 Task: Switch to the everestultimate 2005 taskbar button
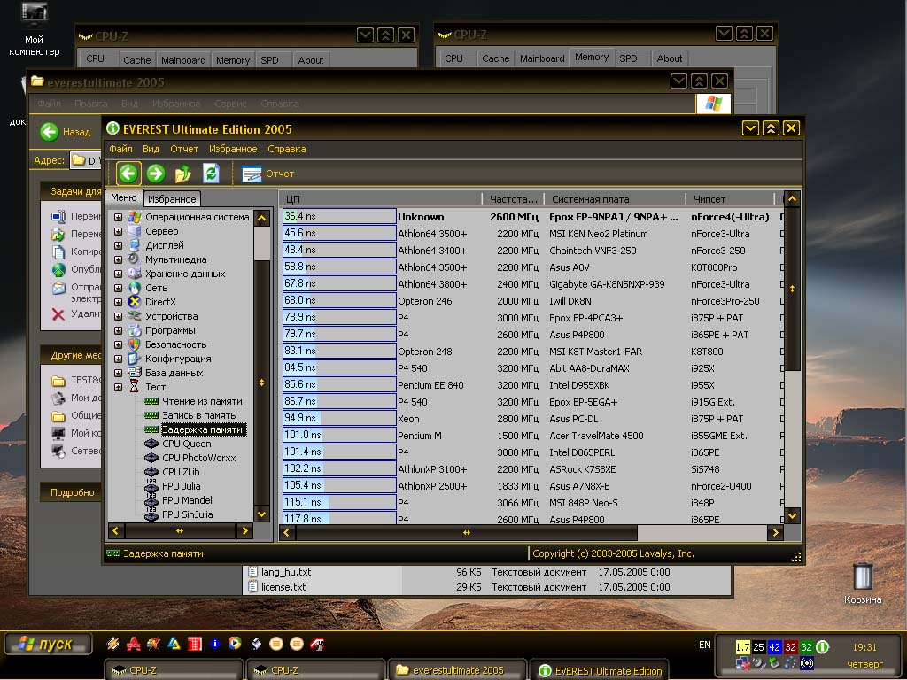457,670
